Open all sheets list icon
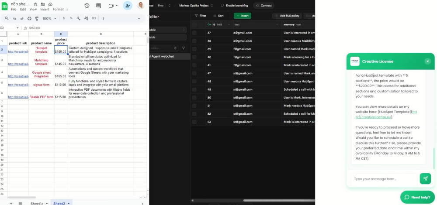The height and width of the screenshot is (205, 437). click(21, 203)
